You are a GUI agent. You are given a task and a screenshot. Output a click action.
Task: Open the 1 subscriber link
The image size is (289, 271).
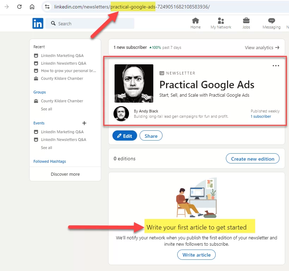[x=261, y=116]
